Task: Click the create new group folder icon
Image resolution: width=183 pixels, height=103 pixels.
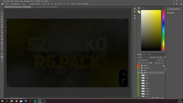Action: 158,98
